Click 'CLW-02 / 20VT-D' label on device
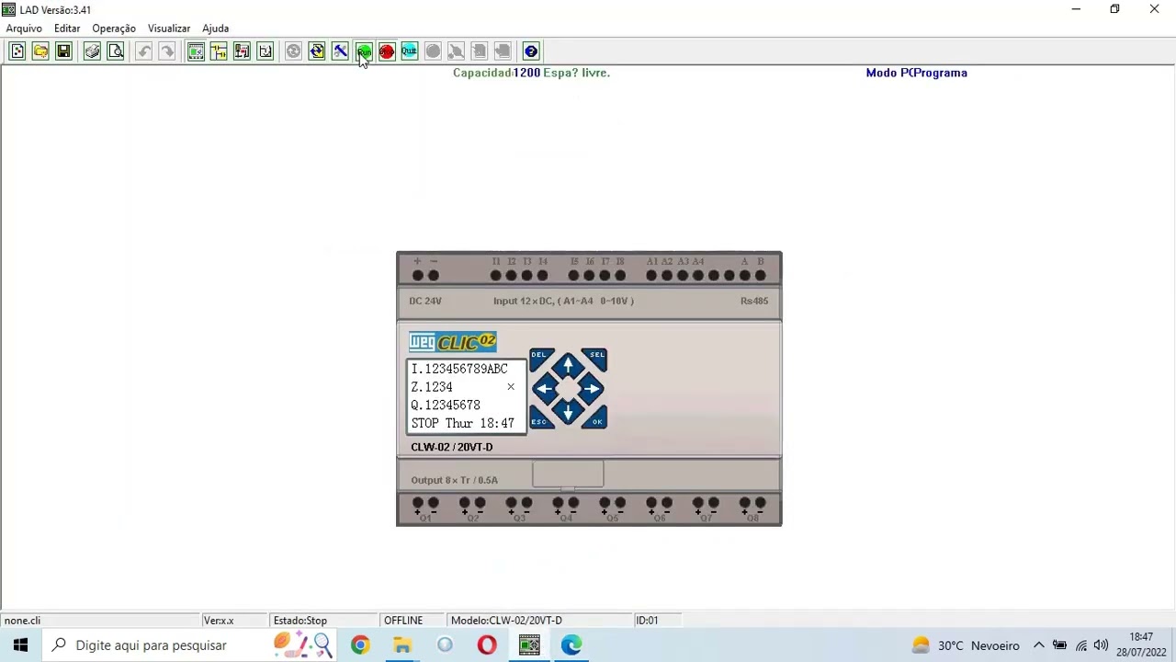 click(x=451, y=447)
